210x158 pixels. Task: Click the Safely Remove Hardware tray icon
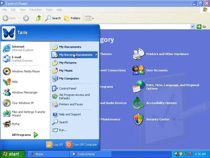pos(186,154)
